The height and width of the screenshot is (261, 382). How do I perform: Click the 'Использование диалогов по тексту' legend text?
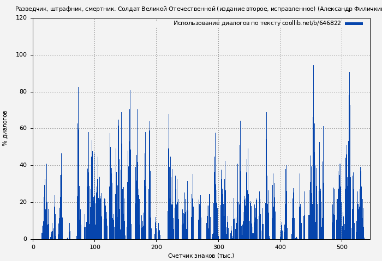pyautogui.click(x=227, y=23)
